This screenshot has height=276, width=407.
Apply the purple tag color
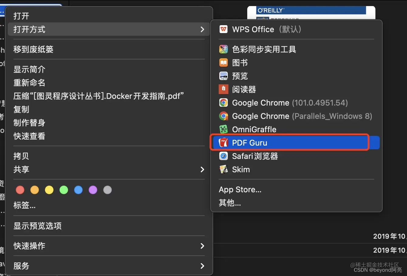coord(93,190)
